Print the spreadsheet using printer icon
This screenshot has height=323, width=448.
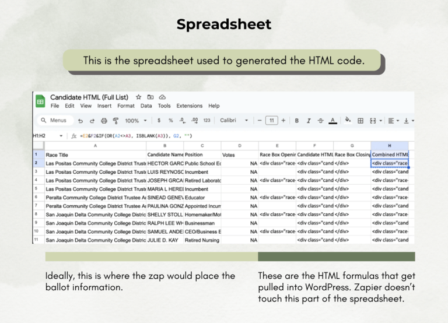point(104,121)
